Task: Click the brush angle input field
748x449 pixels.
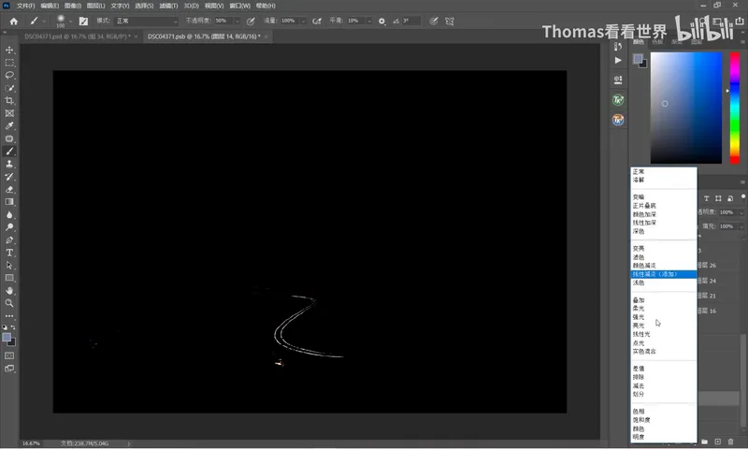Action: click(x=410, y=21)
